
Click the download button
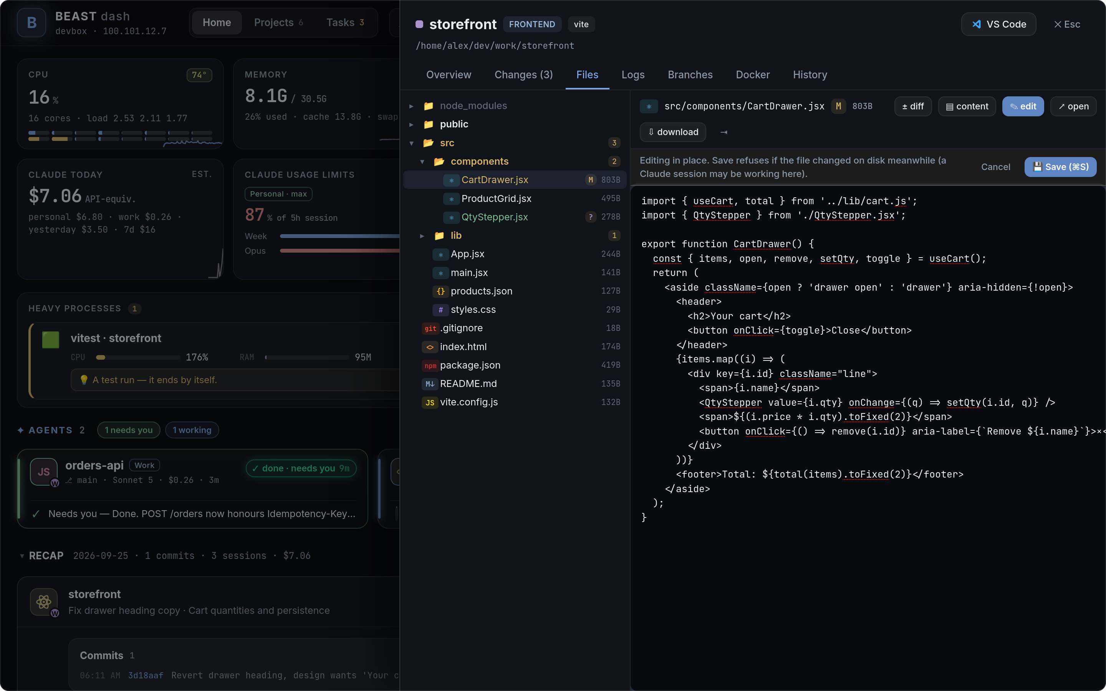673,132
